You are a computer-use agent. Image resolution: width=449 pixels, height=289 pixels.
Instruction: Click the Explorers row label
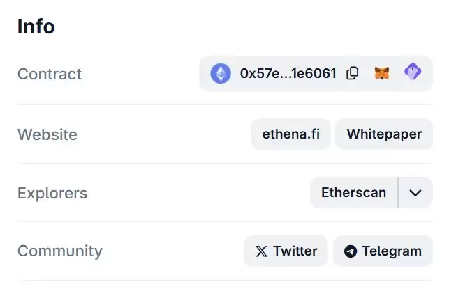[x=52, y=193]
